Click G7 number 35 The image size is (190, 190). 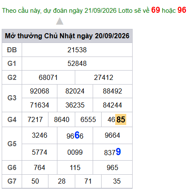117,181
